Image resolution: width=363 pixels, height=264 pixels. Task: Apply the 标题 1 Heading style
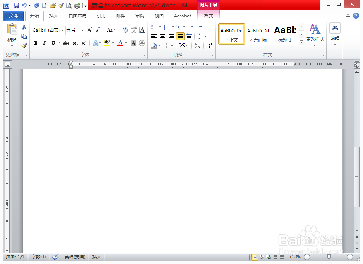coord(285,34)
